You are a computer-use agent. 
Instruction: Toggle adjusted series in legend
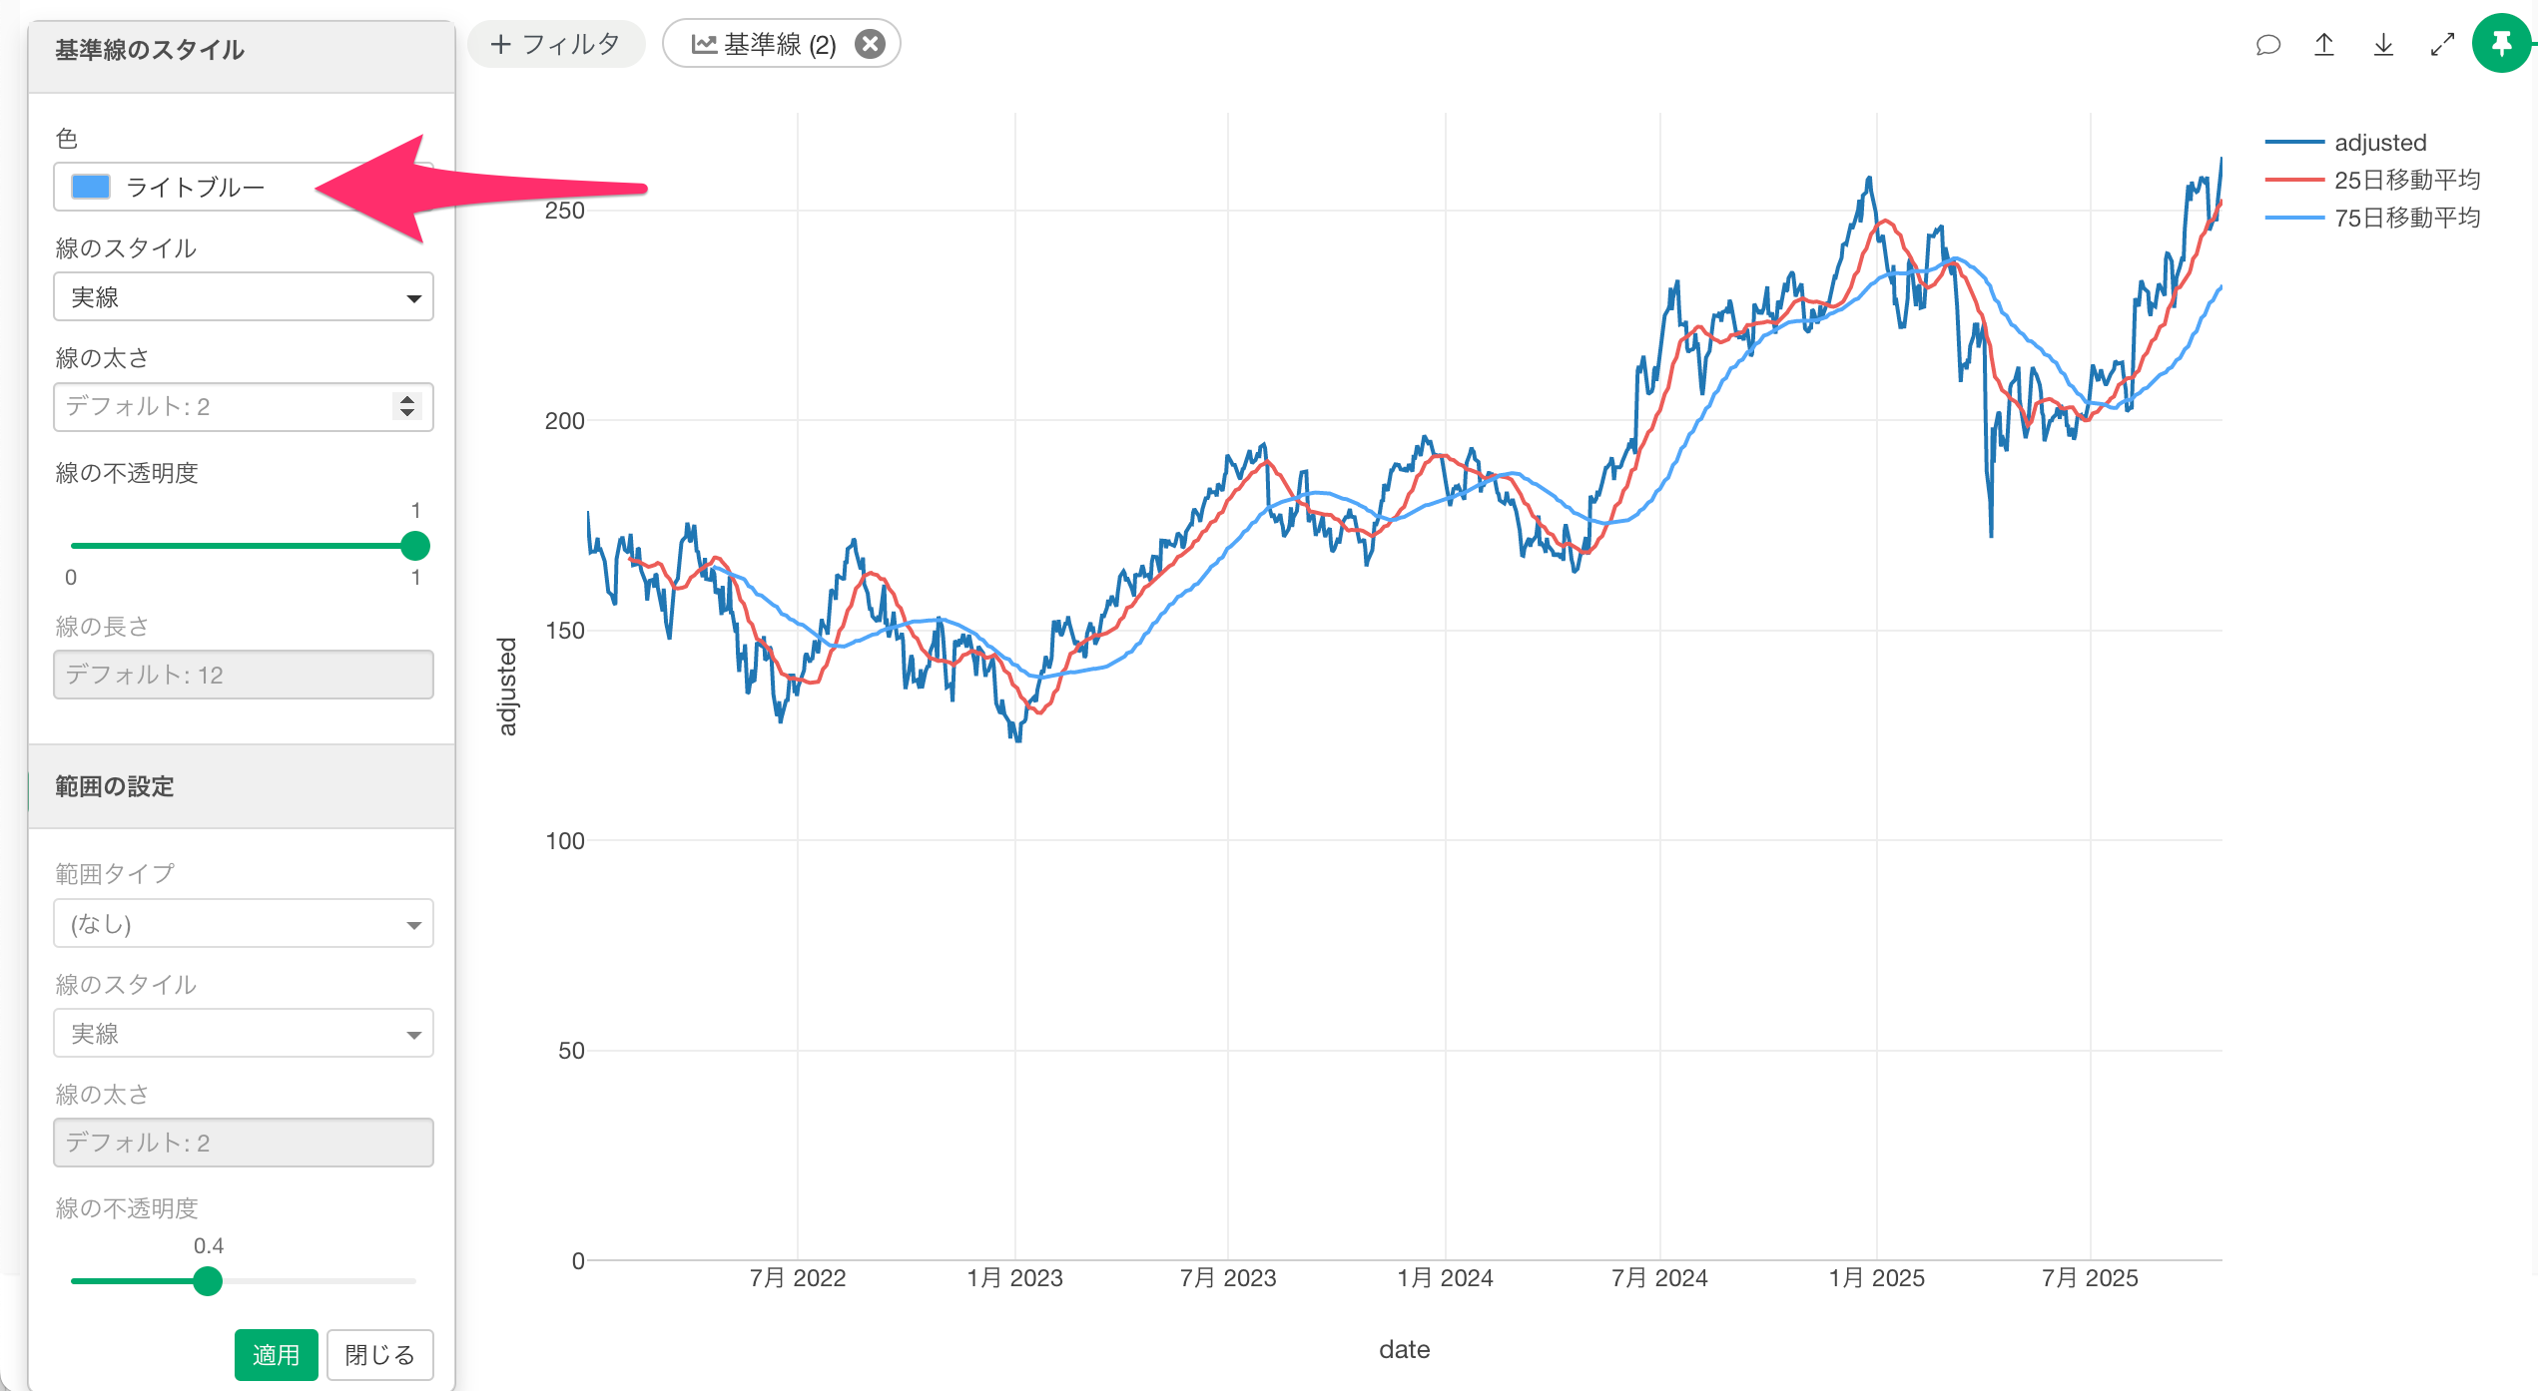tap(2379, 143)
